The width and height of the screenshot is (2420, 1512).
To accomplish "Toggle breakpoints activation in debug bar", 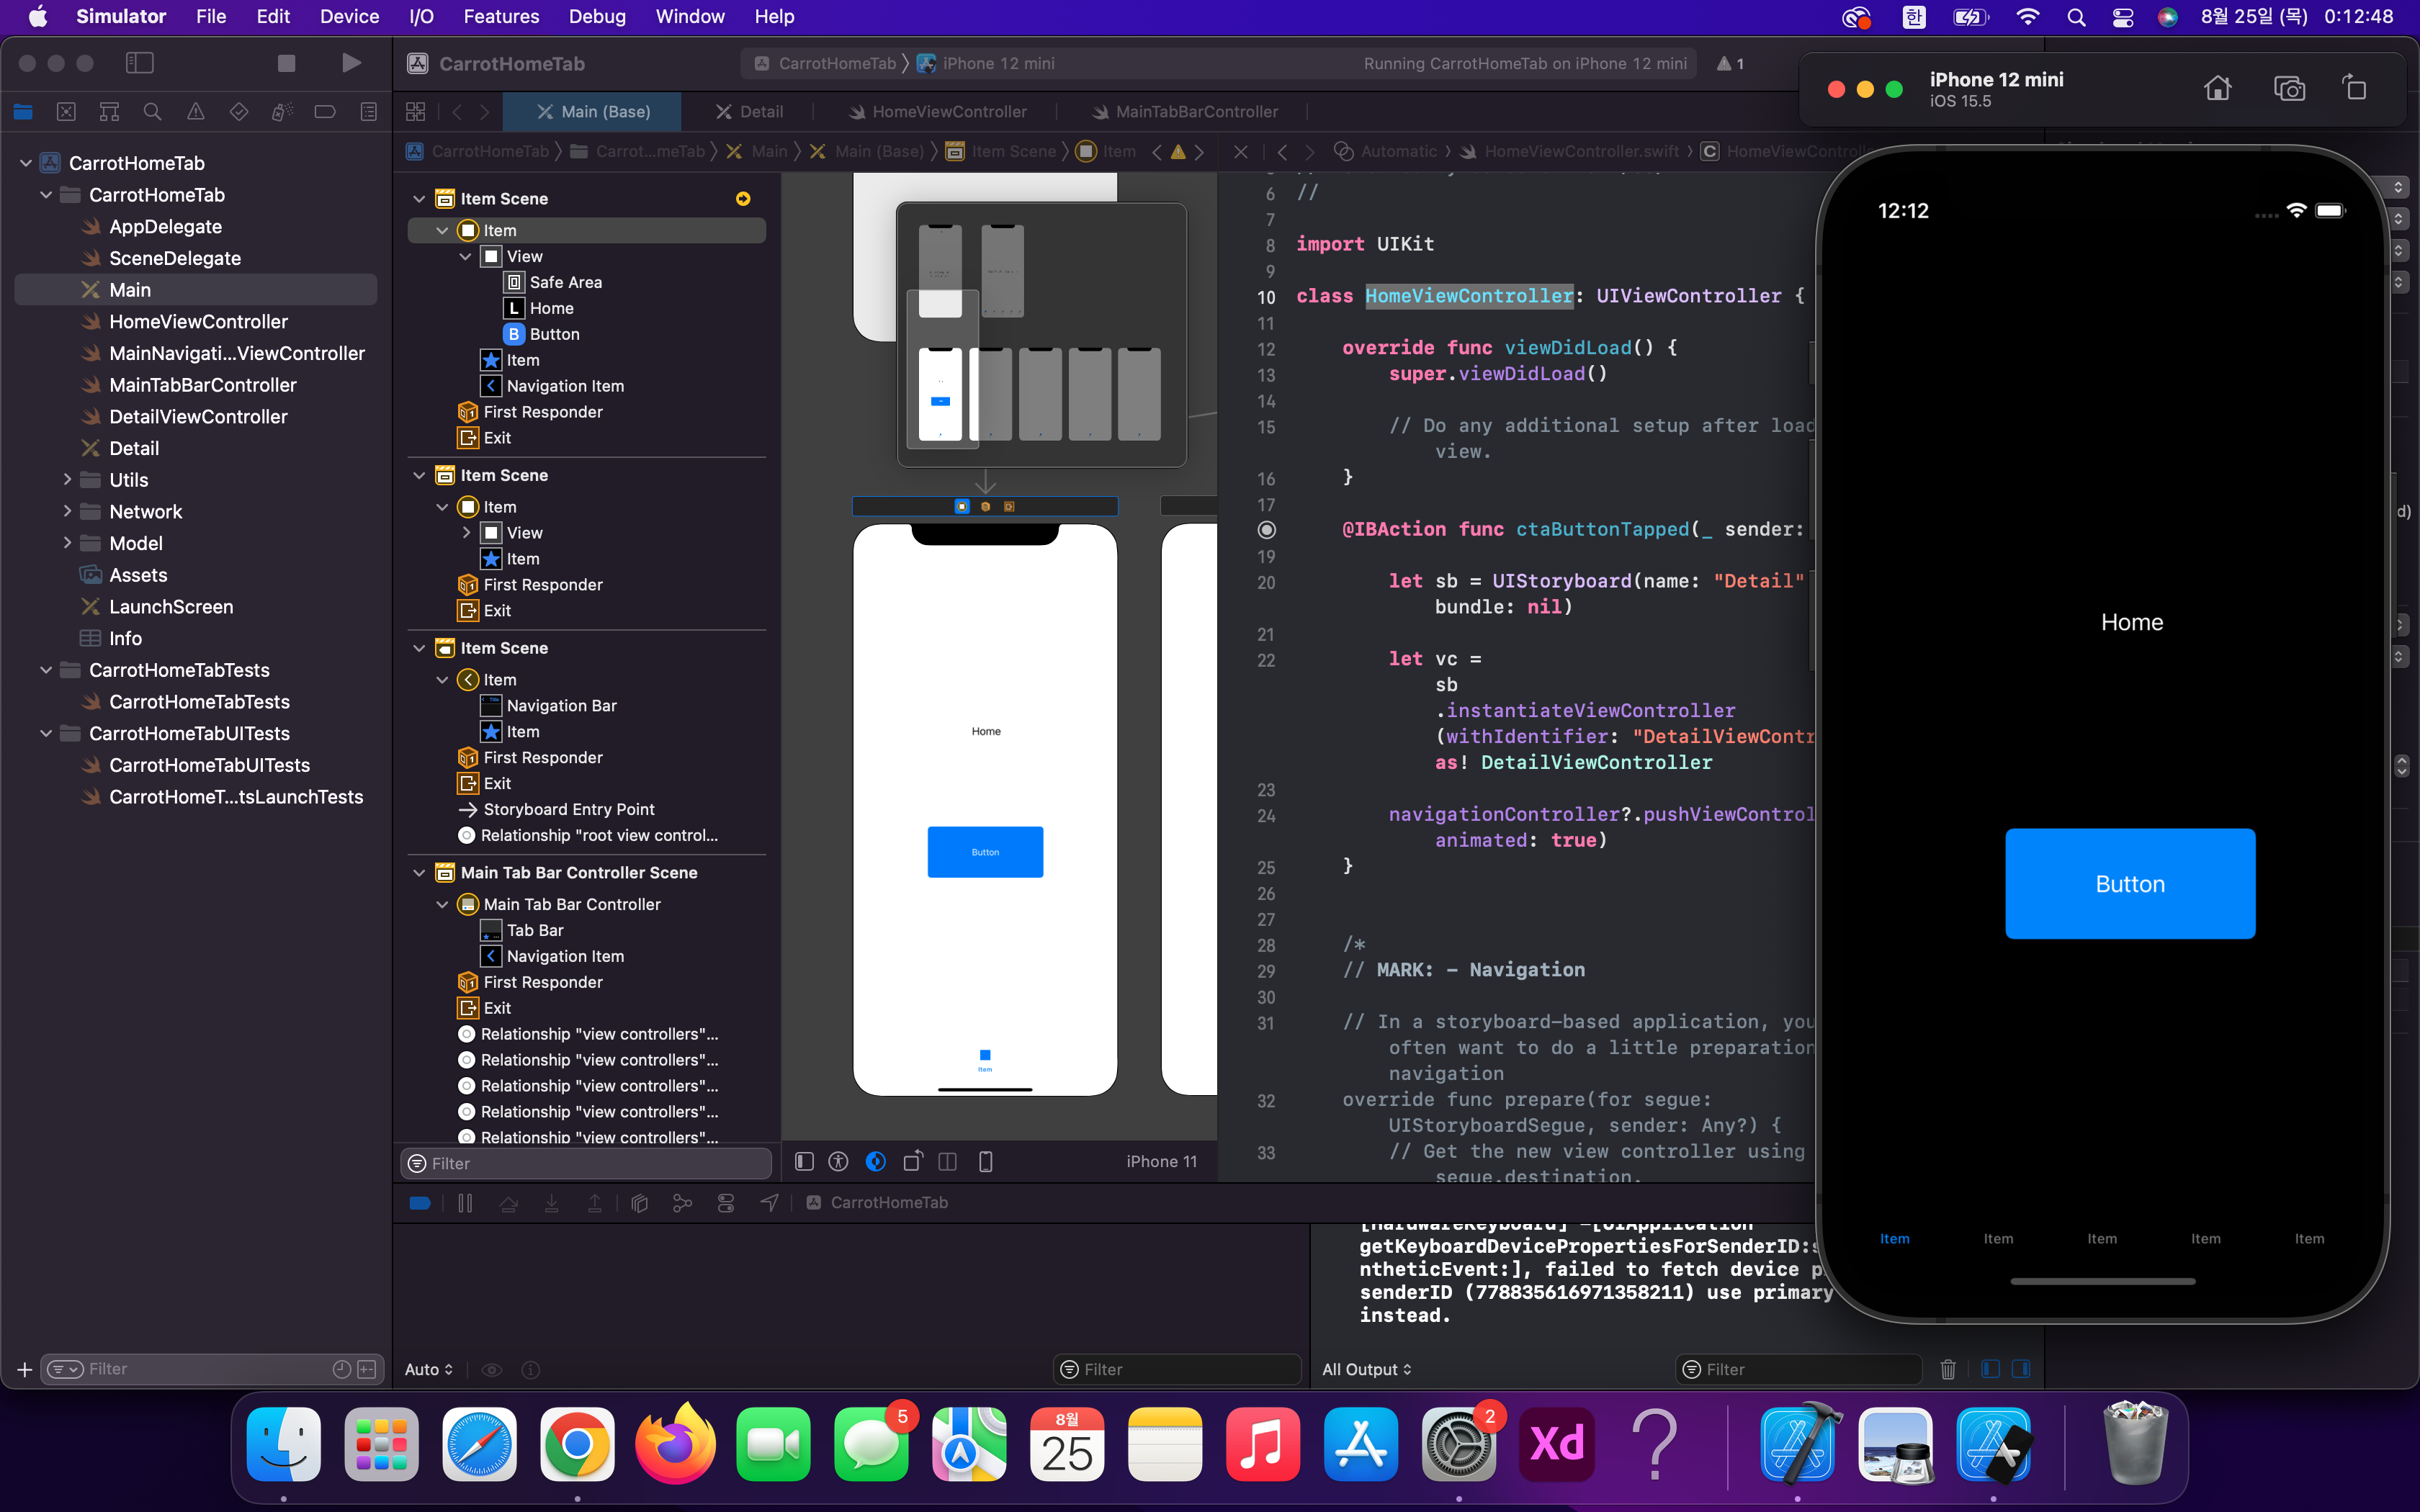I will pos(420,1203).
